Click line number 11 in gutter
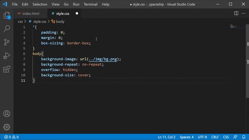 point(23,80)
